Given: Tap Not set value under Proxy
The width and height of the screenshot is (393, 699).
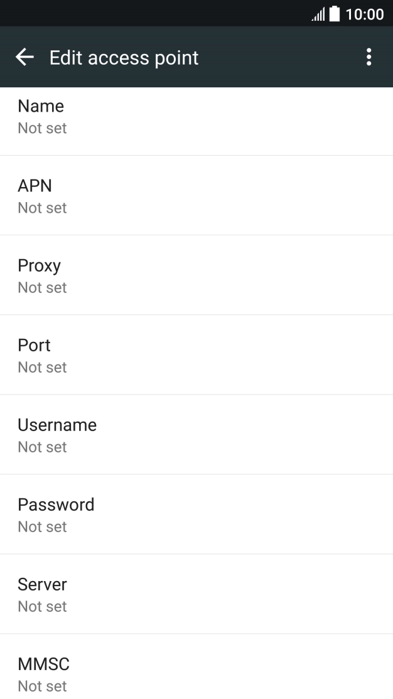Looking at the screenshot, I should tap(42, 288).
